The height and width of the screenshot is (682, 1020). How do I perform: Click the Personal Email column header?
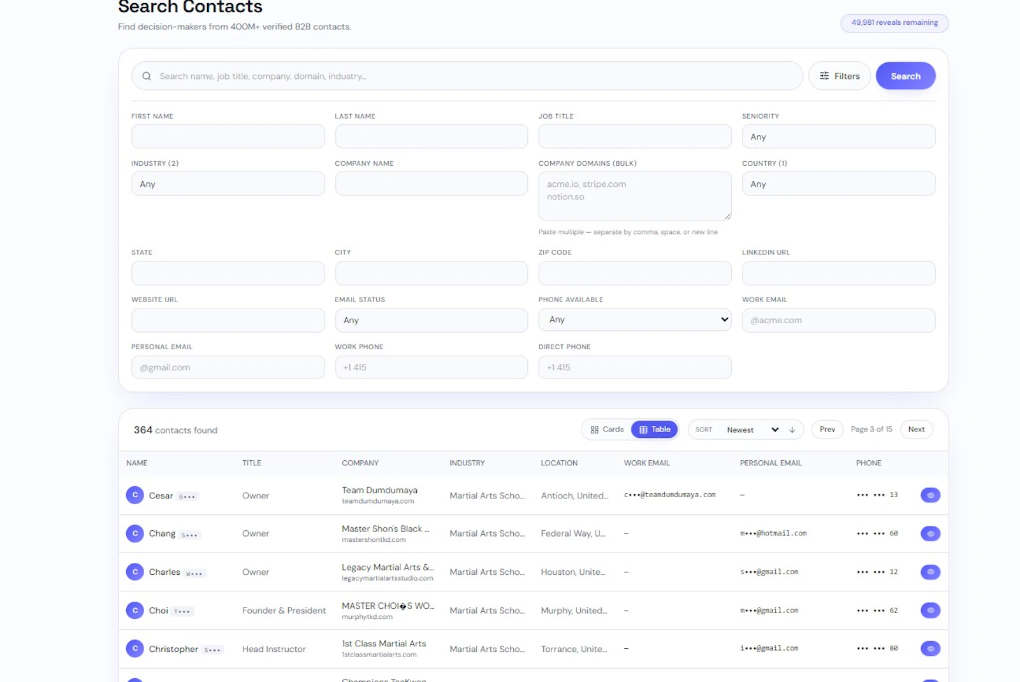771,463
